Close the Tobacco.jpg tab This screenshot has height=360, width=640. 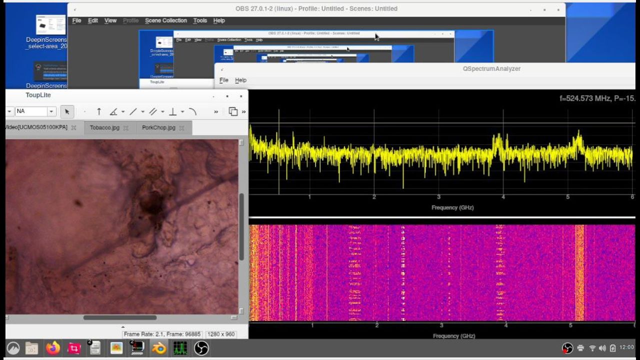(x=126, y=128)
